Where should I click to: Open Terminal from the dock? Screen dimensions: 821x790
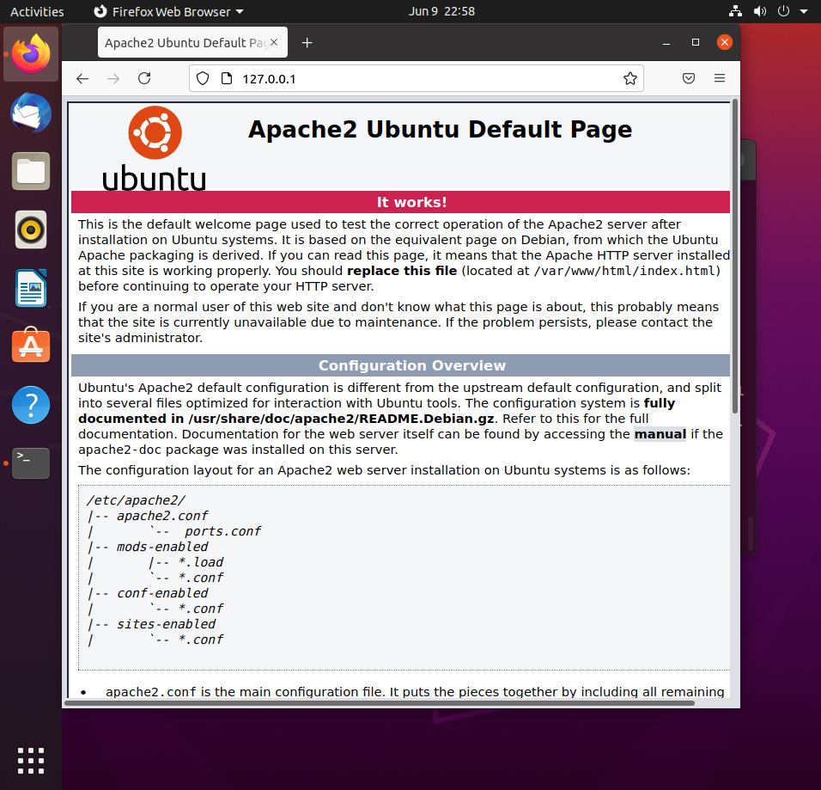pos(31,462)
